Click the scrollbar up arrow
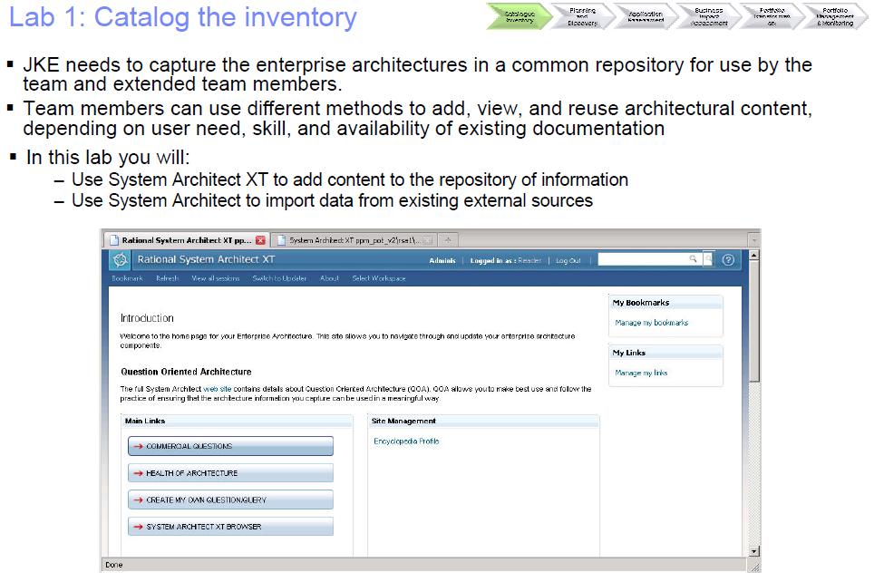Viewport: 874px width, 582px height. point(753,256)
